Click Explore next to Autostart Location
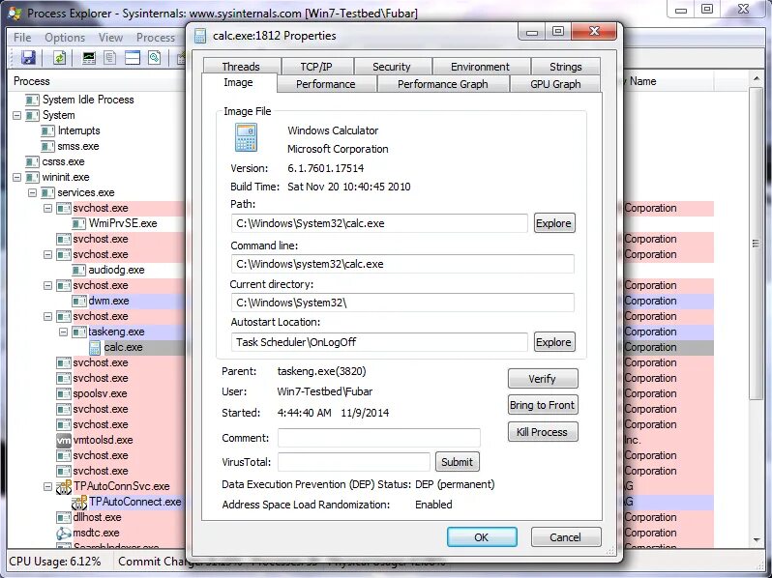 tap(554, 342)
